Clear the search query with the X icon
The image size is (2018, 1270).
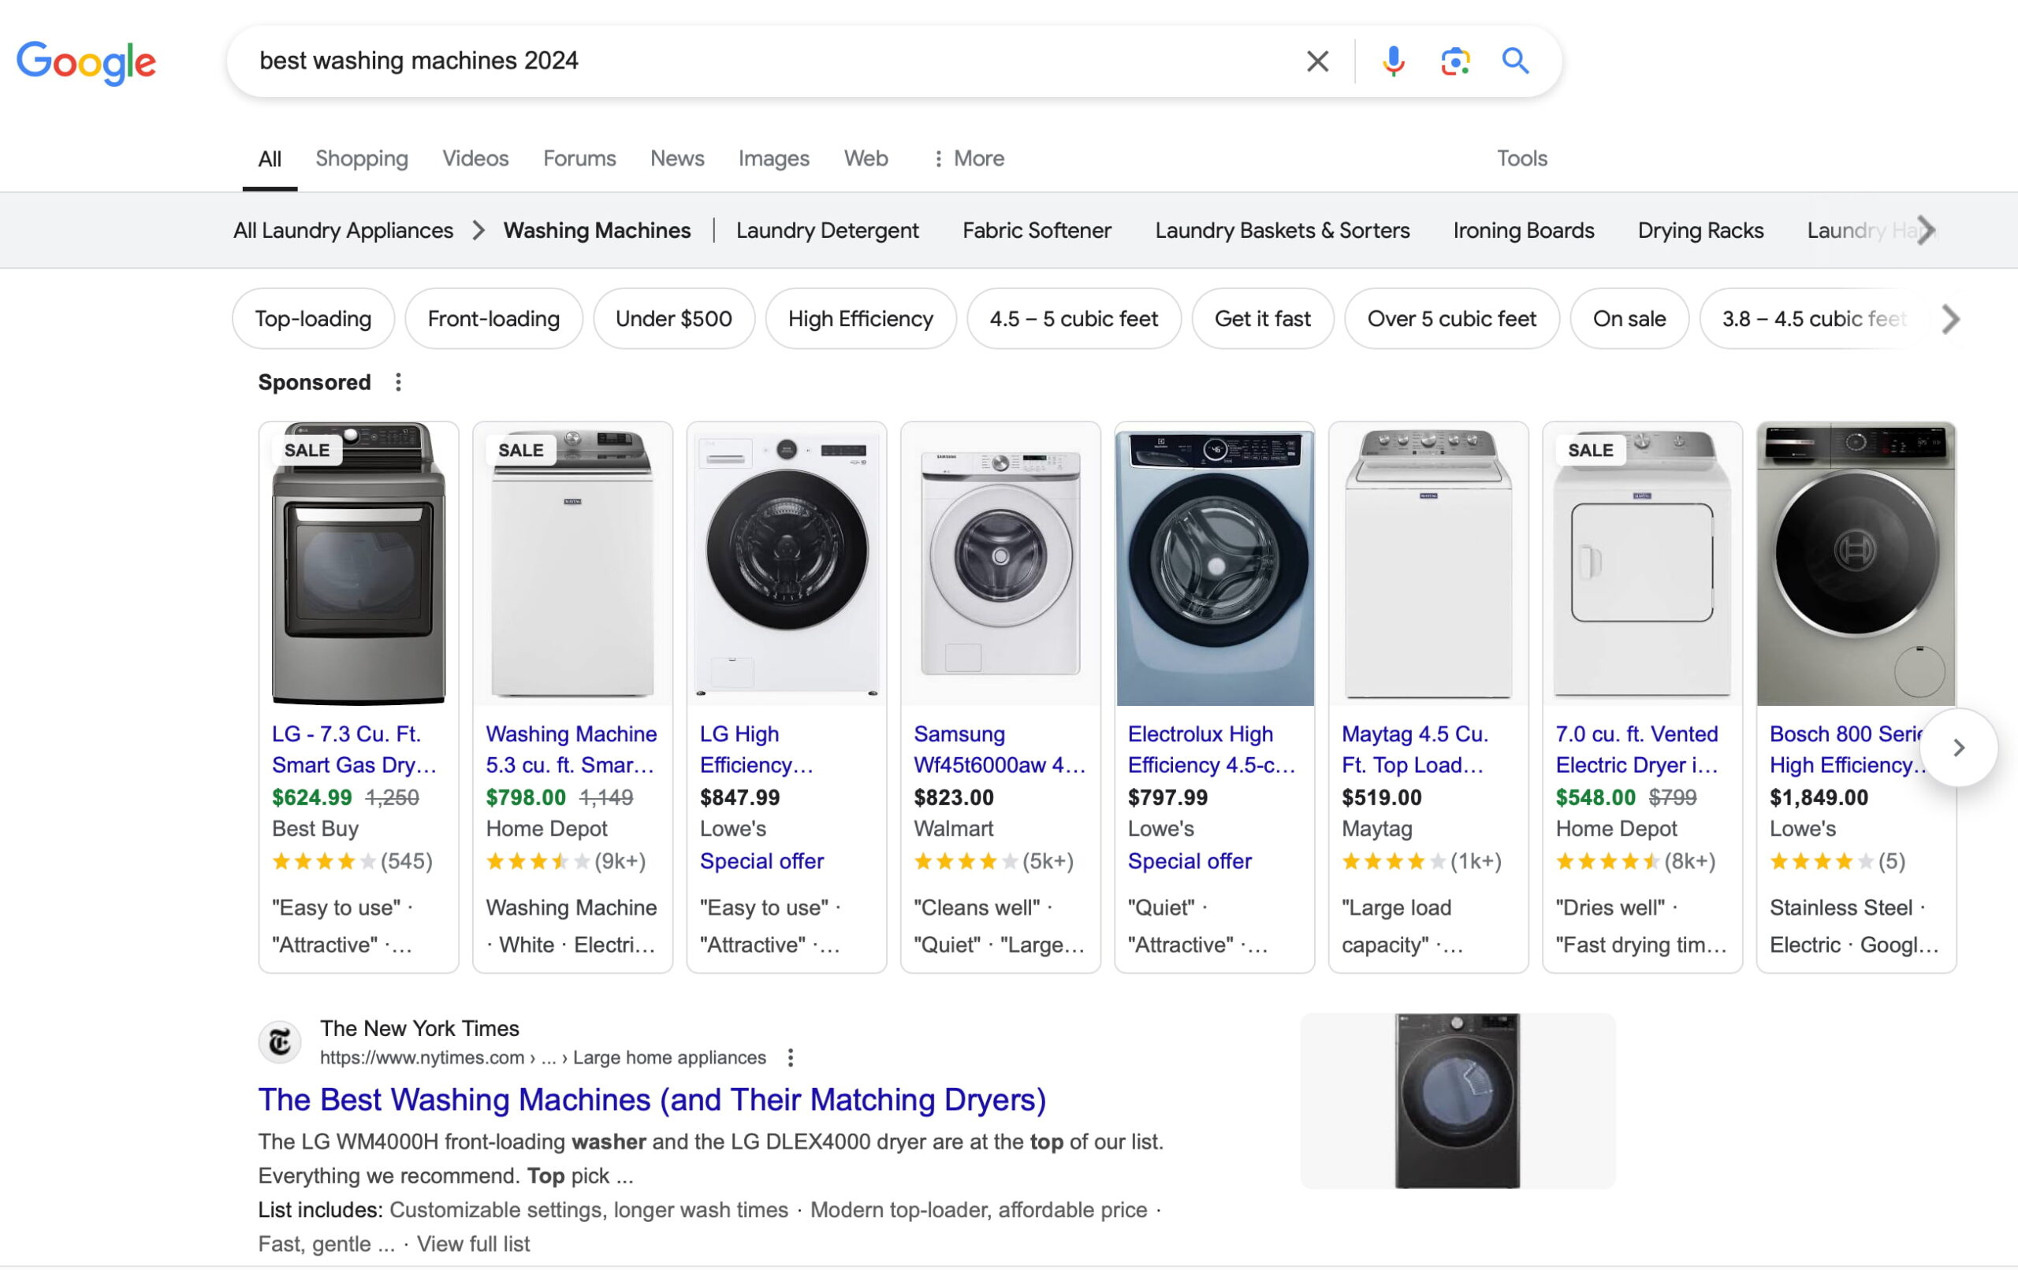(1316, 61)
